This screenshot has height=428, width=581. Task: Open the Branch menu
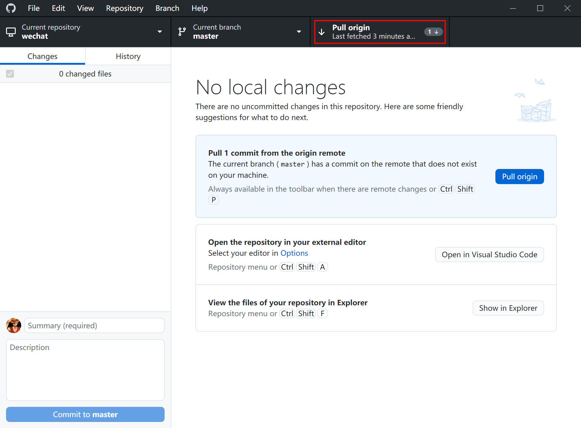click(167, 8)
